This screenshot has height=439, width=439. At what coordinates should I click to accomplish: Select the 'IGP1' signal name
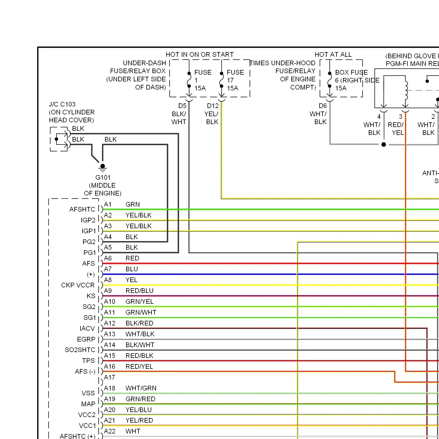pos(89,231)
